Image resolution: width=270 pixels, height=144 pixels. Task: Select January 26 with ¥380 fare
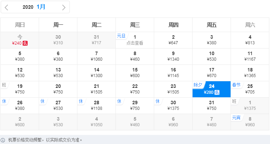20,106
